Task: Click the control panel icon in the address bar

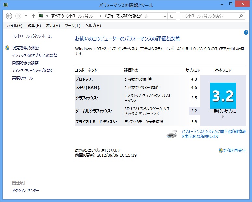Action: (x=41, y=16)
